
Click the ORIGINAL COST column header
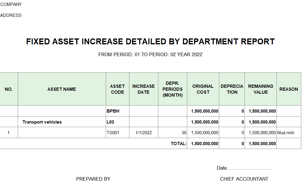[x=203, y=89]
